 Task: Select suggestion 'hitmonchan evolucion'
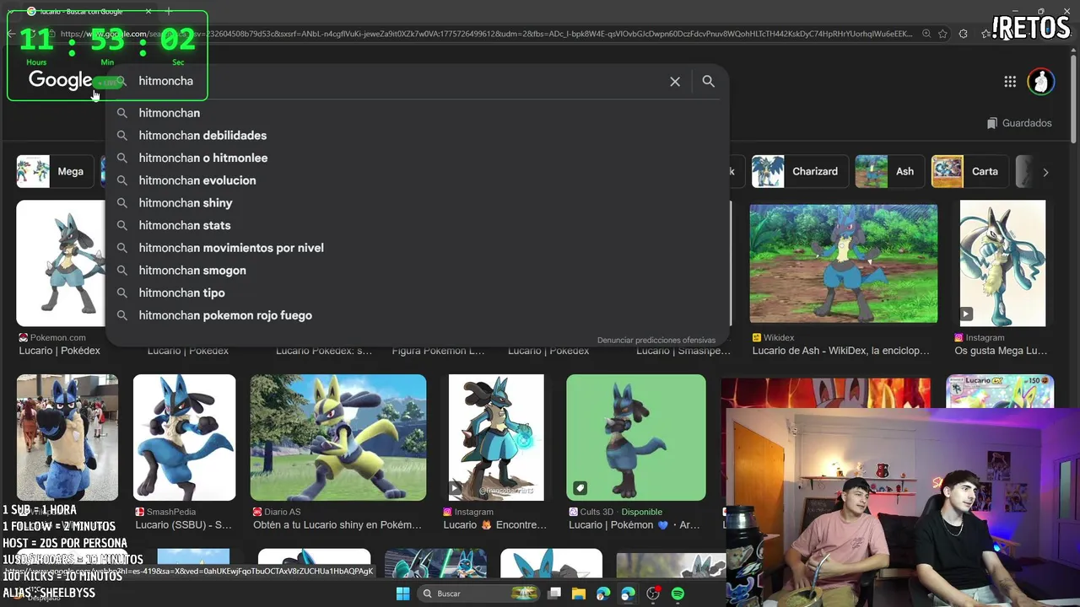pyautogui.click(x=418, y=180)
